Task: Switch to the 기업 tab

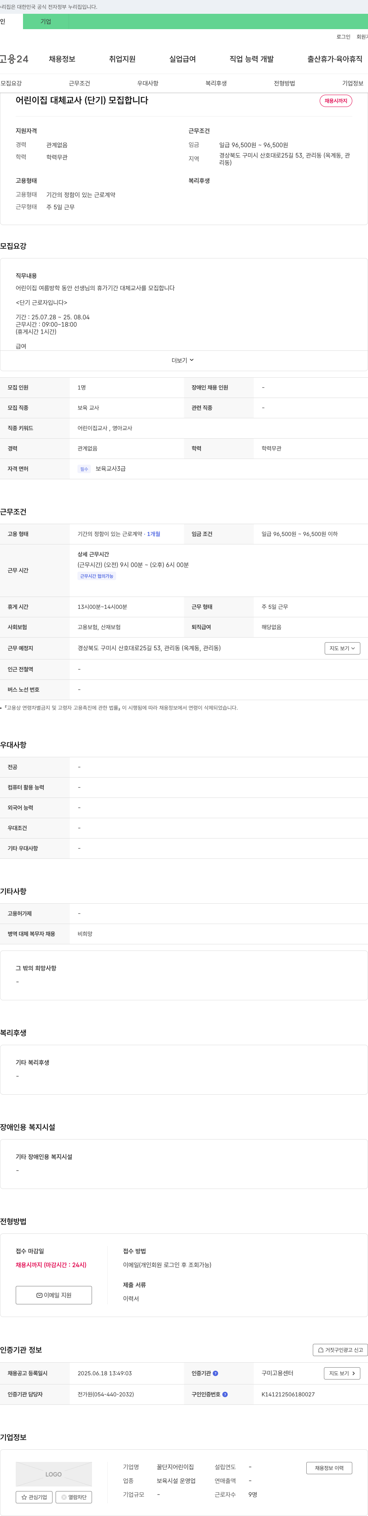Action: click(46, 22)
